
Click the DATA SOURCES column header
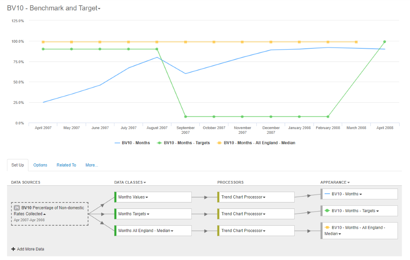tap(26, 182)
